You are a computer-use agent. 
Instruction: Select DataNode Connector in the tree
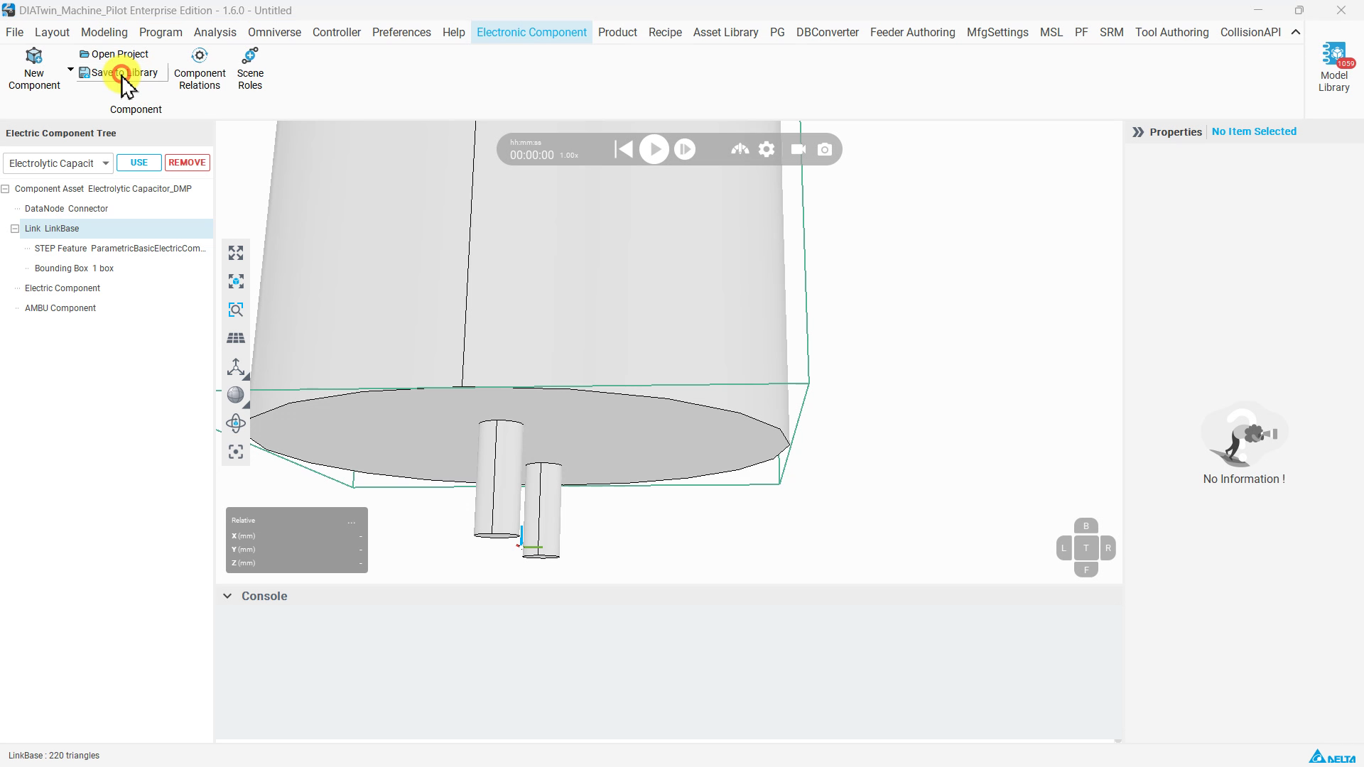pos(66,209)
